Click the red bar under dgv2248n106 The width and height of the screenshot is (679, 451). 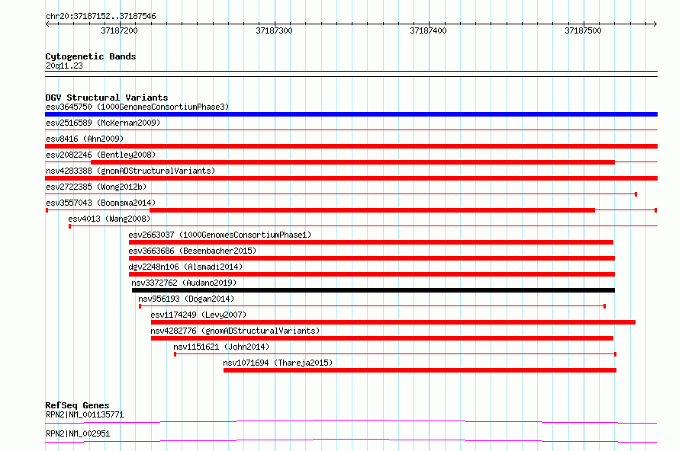coord(372,274)
